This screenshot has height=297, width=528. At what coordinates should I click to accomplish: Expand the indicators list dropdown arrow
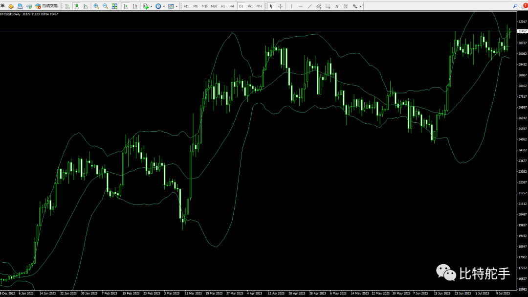click(151, 6)
